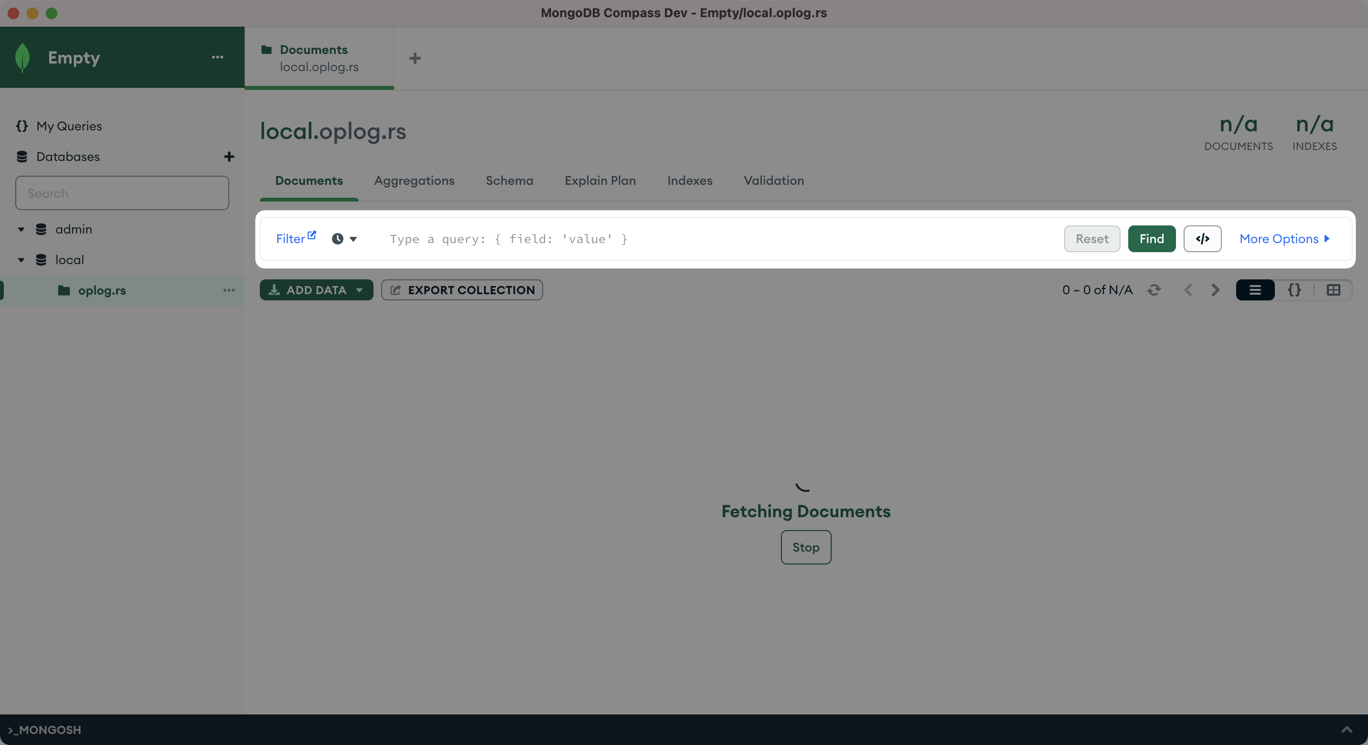Open the query history dropdown
This screenshot has height=745, width=1368.
[345, 239]
